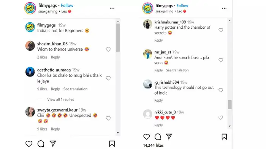Reply to swayta.goswami.kaur's comment
The height and width of the screenshot is (149, 266).
55,129
